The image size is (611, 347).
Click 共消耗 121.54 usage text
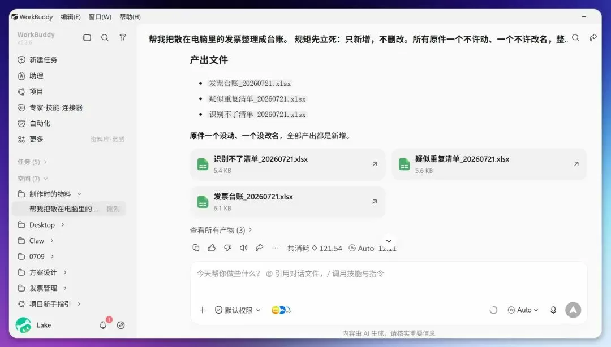pos(315,248)
